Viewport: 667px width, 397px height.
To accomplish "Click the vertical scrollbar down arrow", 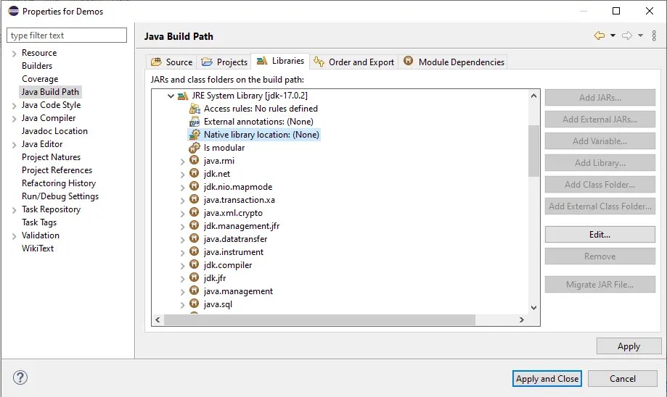I will point(534,307).
